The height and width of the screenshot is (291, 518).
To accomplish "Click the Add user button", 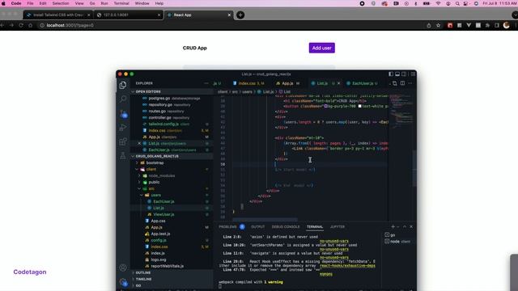I will point(322,48).
